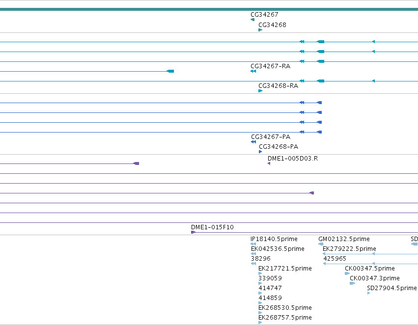Viewport: 418px width, 325px height.
Task: Click the DME1-005D03.R arrow glyph
Action: pos(269,163)
